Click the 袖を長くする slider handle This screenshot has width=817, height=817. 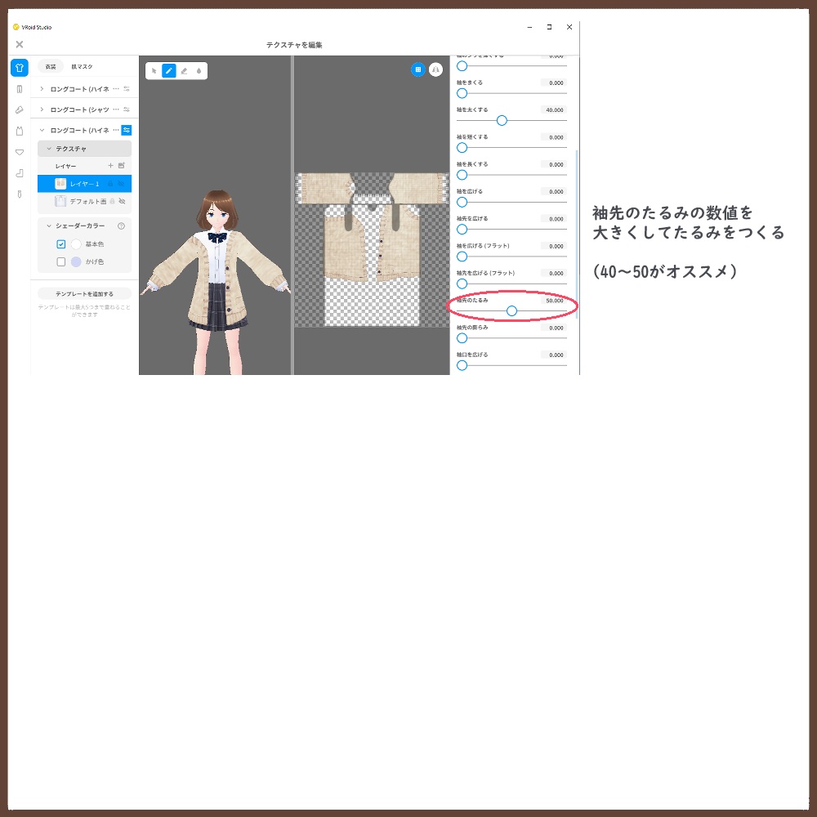coord(462,175)
